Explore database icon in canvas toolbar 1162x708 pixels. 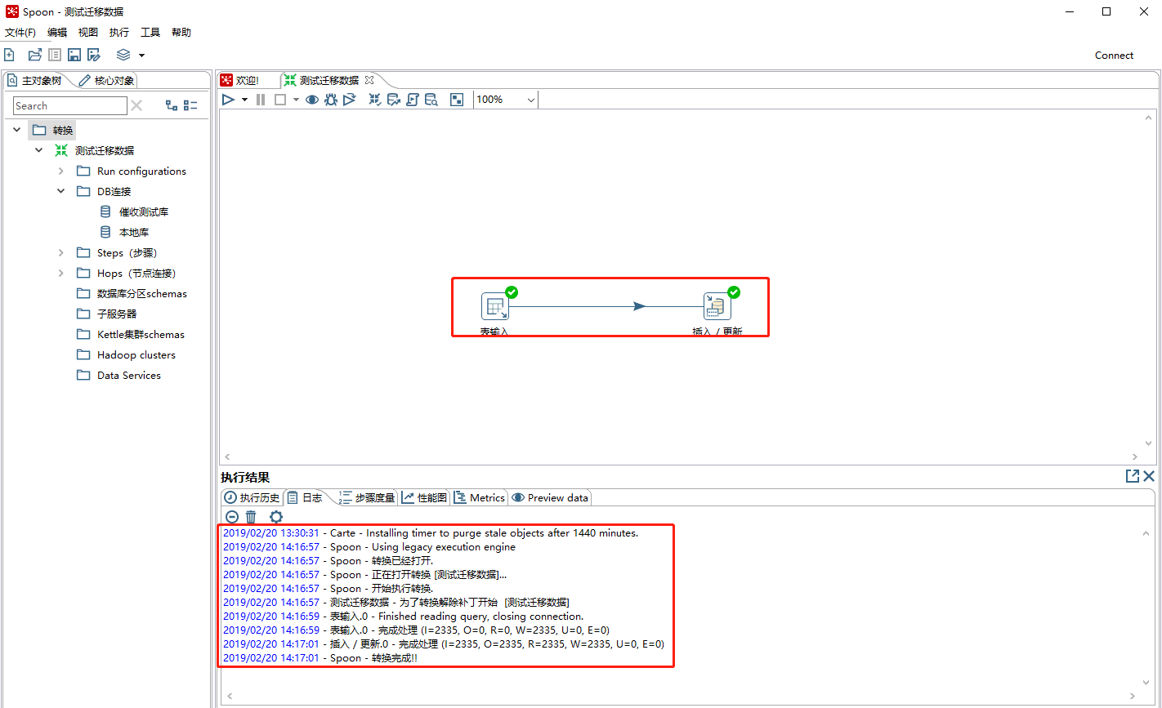click(x=431, y=100)
